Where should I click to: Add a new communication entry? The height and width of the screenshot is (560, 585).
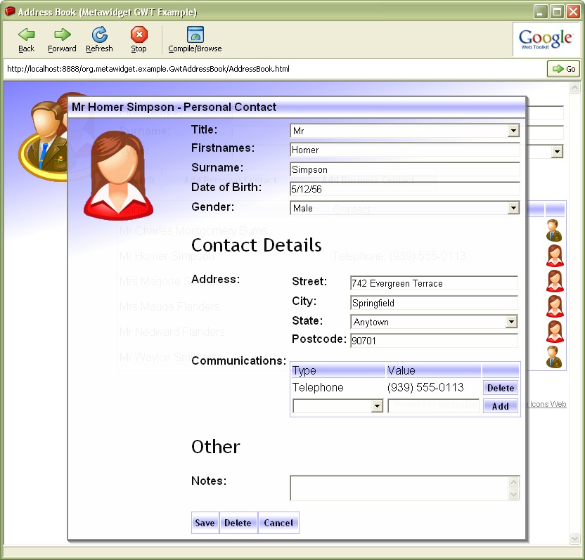pyautogui.click(x=500, y=406)
